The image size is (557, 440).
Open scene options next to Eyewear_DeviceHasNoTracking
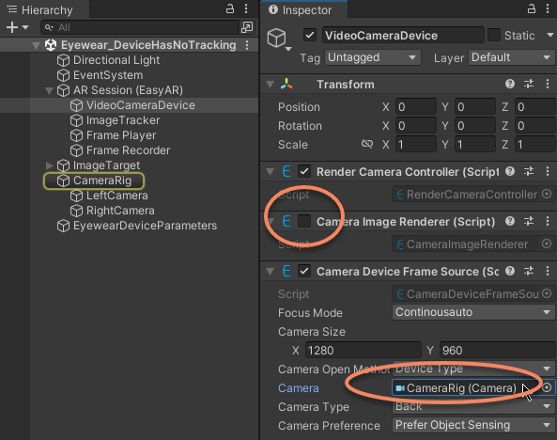click(x=247, y=45)
